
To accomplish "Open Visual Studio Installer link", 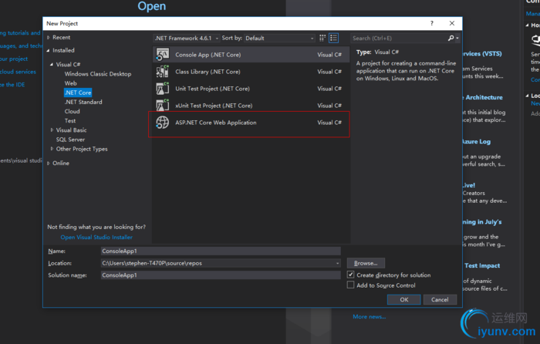I will [96, 237].
